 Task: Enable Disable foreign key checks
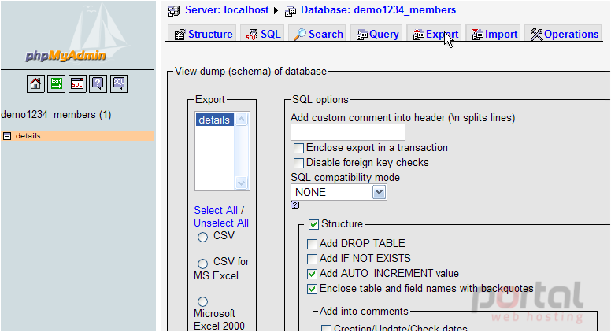tap(299, 163)
